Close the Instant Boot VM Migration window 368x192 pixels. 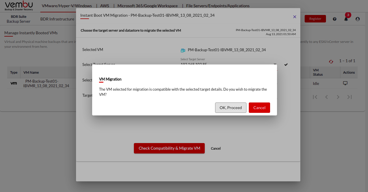pos(295,17)
